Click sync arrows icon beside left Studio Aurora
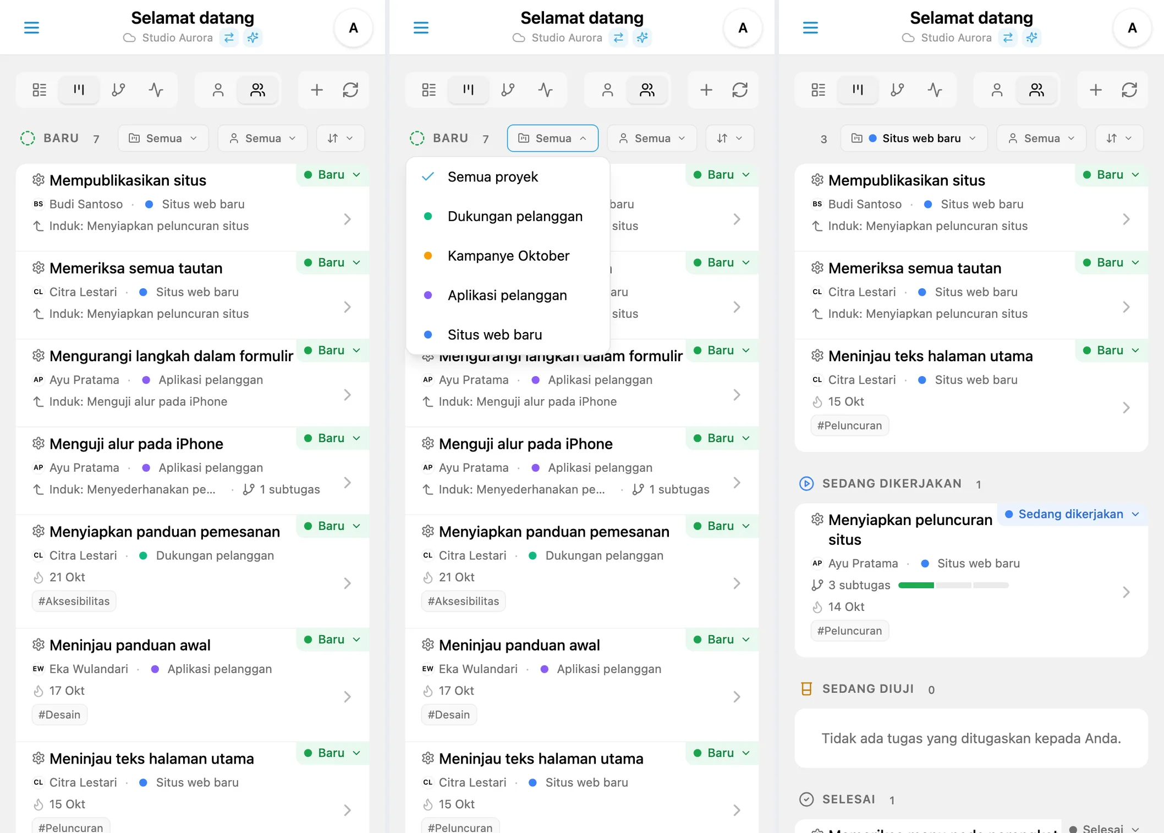 (x=229, y=37)
